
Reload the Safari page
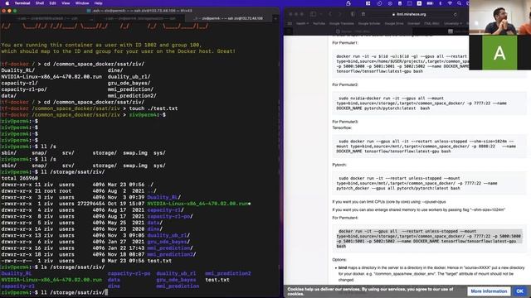(455, 15)
